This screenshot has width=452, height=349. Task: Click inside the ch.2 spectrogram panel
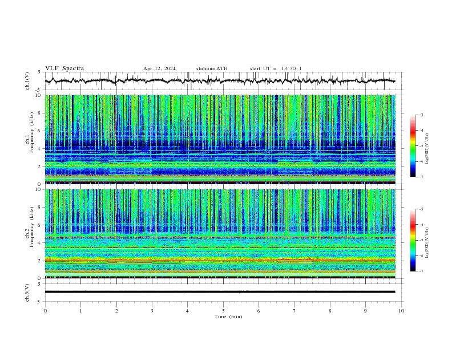pyautogui.click(x=220, y=234)
